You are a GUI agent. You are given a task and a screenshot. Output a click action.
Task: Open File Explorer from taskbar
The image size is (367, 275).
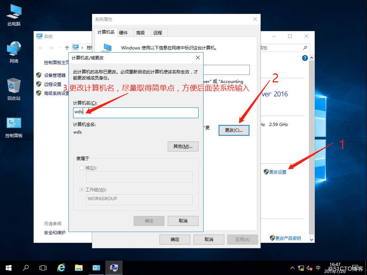(78, 268)
